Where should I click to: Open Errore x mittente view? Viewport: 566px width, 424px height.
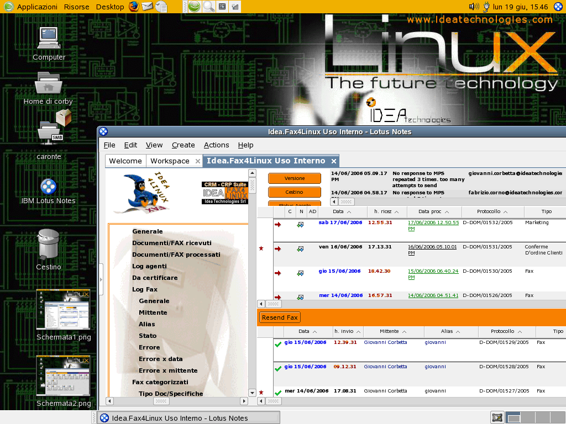168,370
